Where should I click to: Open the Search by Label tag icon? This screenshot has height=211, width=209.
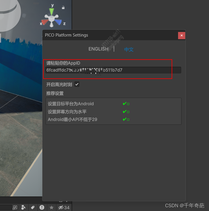(33, 207)
